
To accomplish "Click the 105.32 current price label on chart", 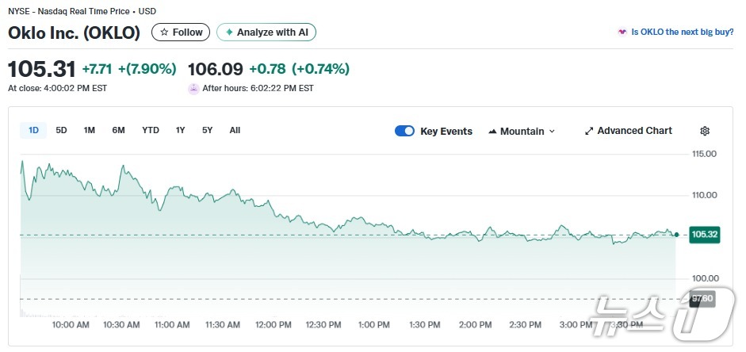I will click(x=704, y=235).
